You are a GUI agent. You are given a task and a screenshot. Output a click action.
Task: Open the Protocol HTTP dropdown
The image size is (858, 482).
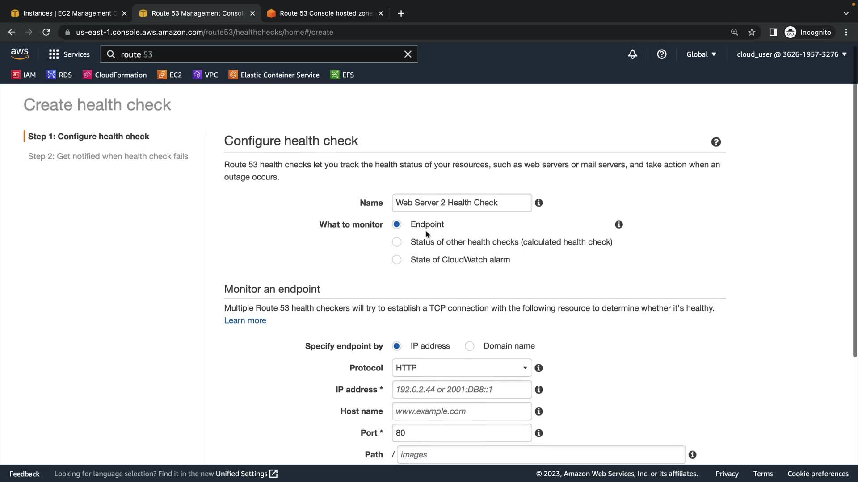coord(462,368)
